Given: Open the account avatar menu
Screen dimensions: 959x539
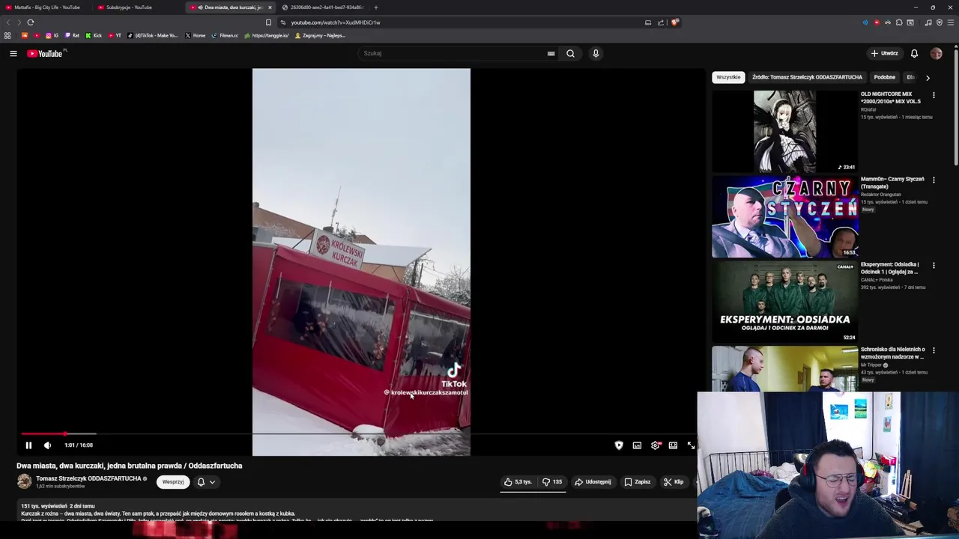Looking at the screenshot, I should (936, 53).
